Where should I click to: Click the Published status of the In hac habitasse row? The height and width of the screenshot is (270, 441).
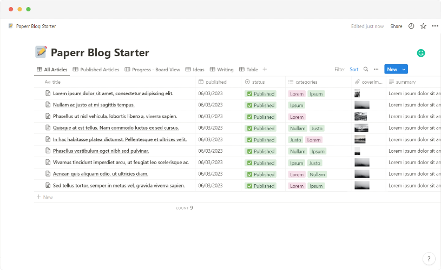pyautogui.click(x=260, y=140)
